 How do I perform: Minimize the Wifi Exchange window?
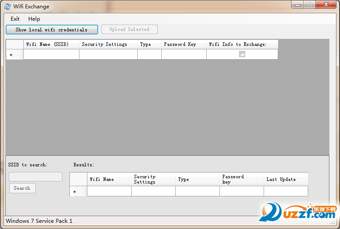pos(298,5)
